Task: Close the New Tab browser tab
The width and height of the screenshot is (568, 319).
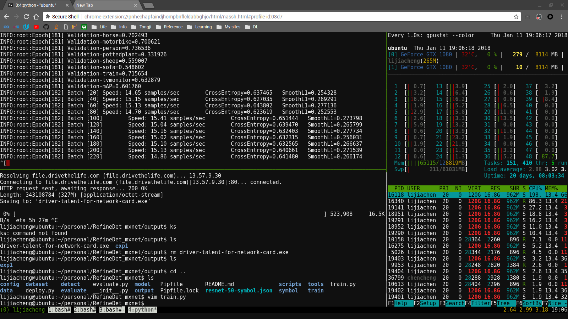Action: (x=136, y=5)
